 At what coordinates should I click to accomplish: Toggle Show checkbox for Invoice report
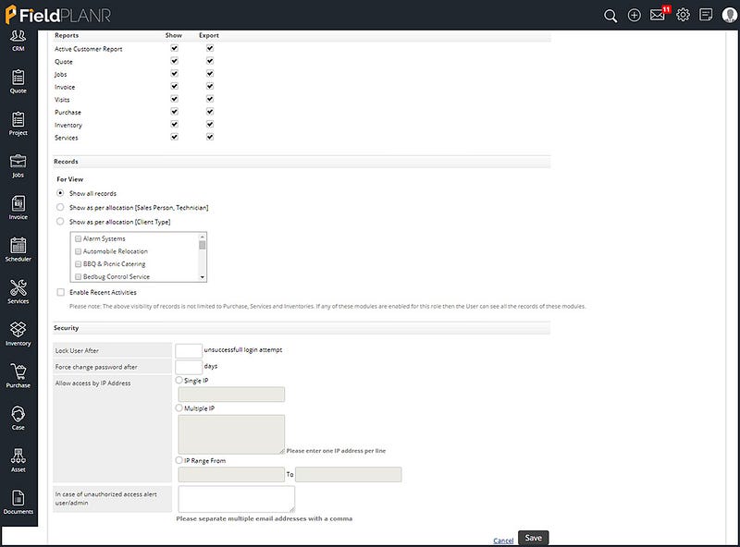[x=174, y=86]
